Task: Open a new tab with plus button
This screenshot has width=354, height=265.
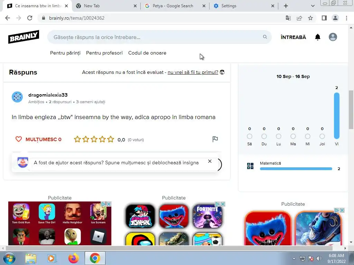Action: [286, 6]
